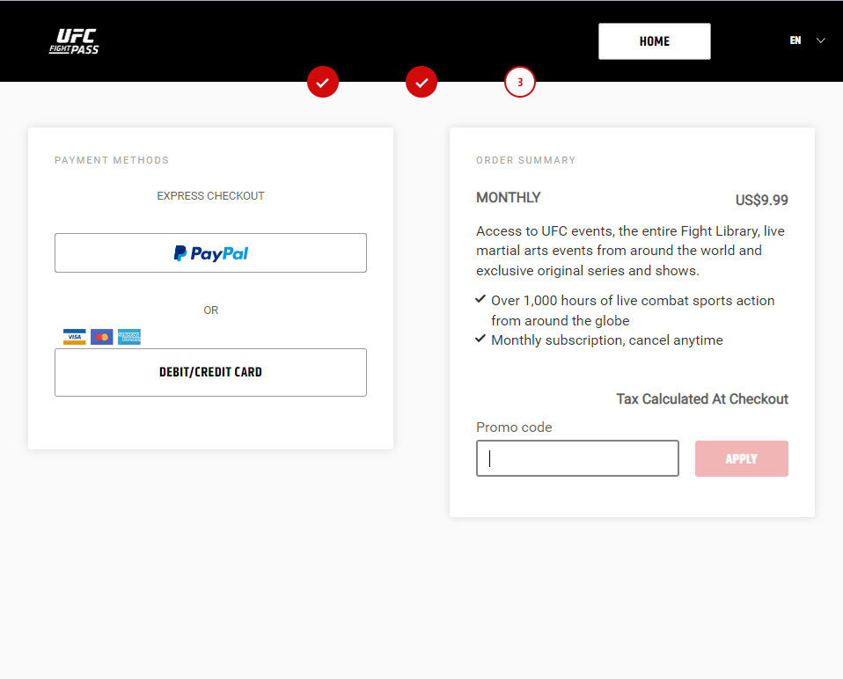This screenshot has width=843, height=679.
Task: Click the HOME button
Action: (655, 41)
